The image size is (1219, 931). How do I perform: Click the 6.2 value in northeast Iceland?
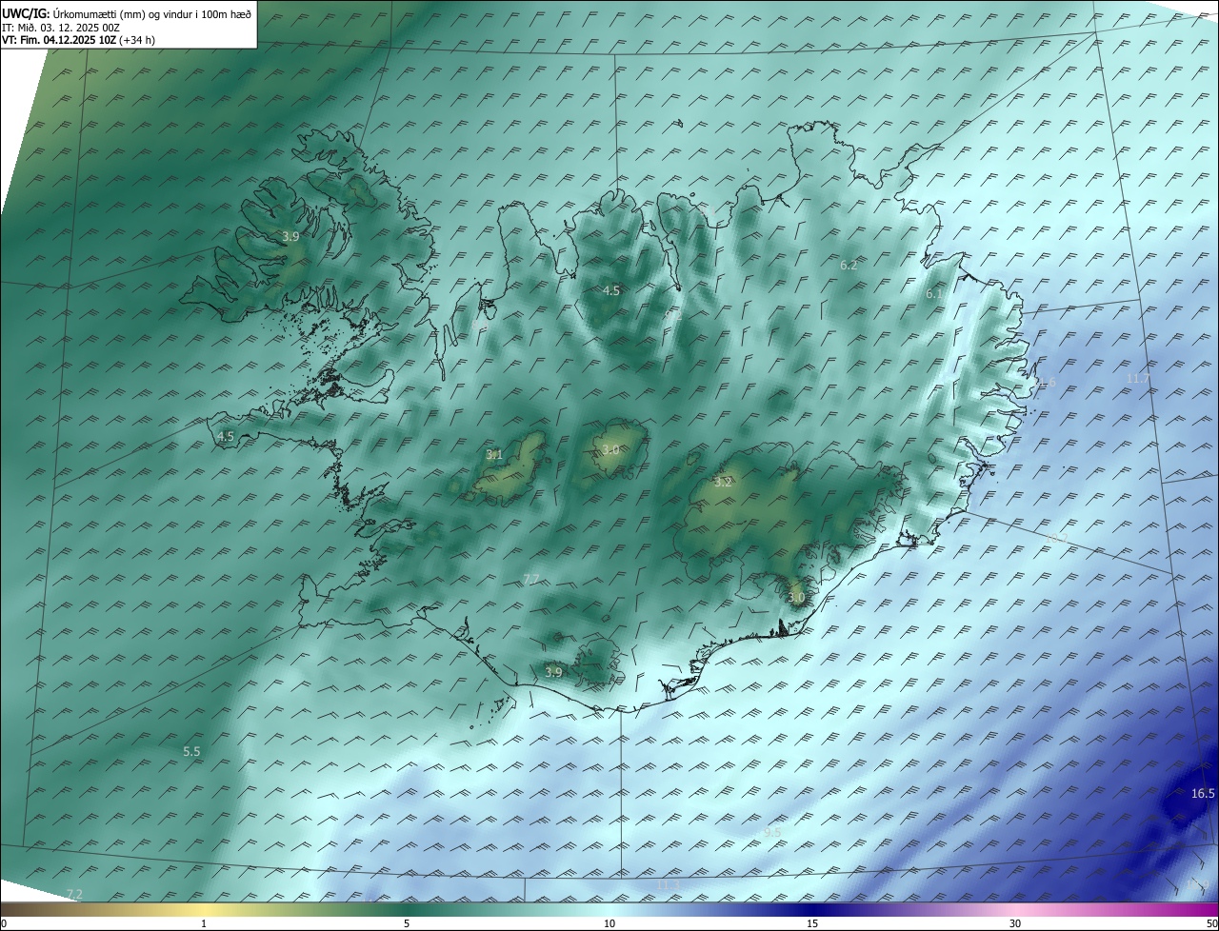point(849,265)
